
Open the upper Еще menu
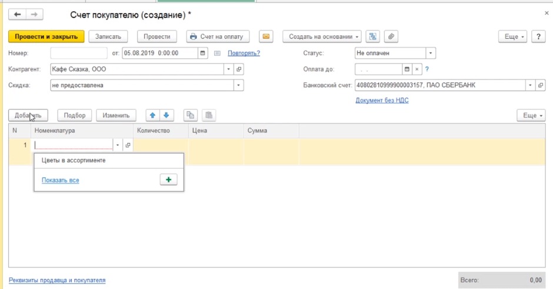(512, 36)
